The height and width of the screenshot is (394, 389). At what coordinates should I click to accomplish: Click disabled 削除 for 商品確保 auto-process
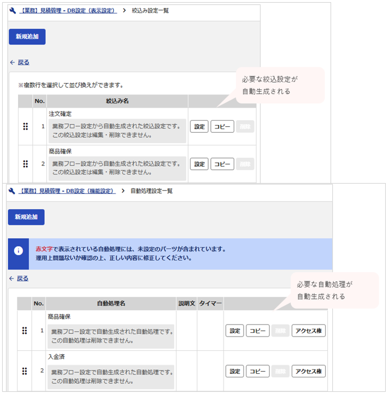pyautogui.click(x=280, y=331)
